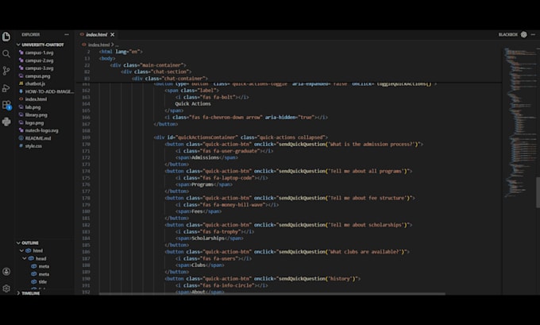Open the Manage gear icon
Viewport: 540px width, 325px height.
click(x=6, y=288)
